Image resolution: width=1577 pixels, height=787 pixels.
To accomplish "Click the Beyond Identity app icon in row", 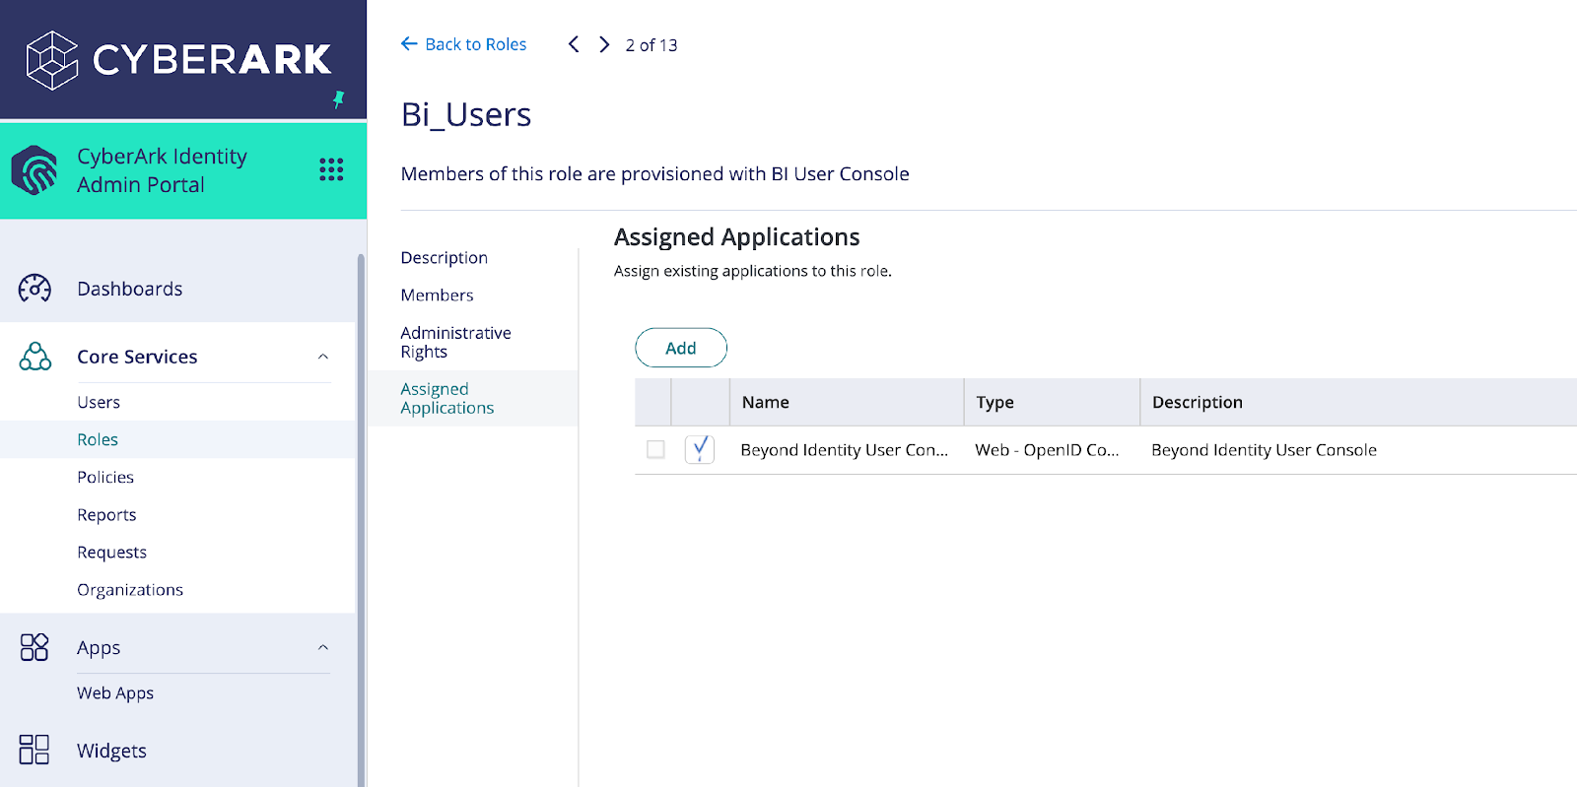I will [x=700, y=449].
